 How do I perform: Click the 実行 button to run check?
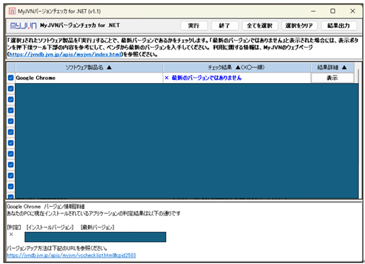194,26
